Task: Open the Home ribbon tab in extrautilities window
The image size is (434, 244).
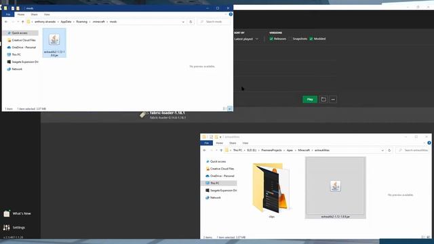Action: pos(220,143)
